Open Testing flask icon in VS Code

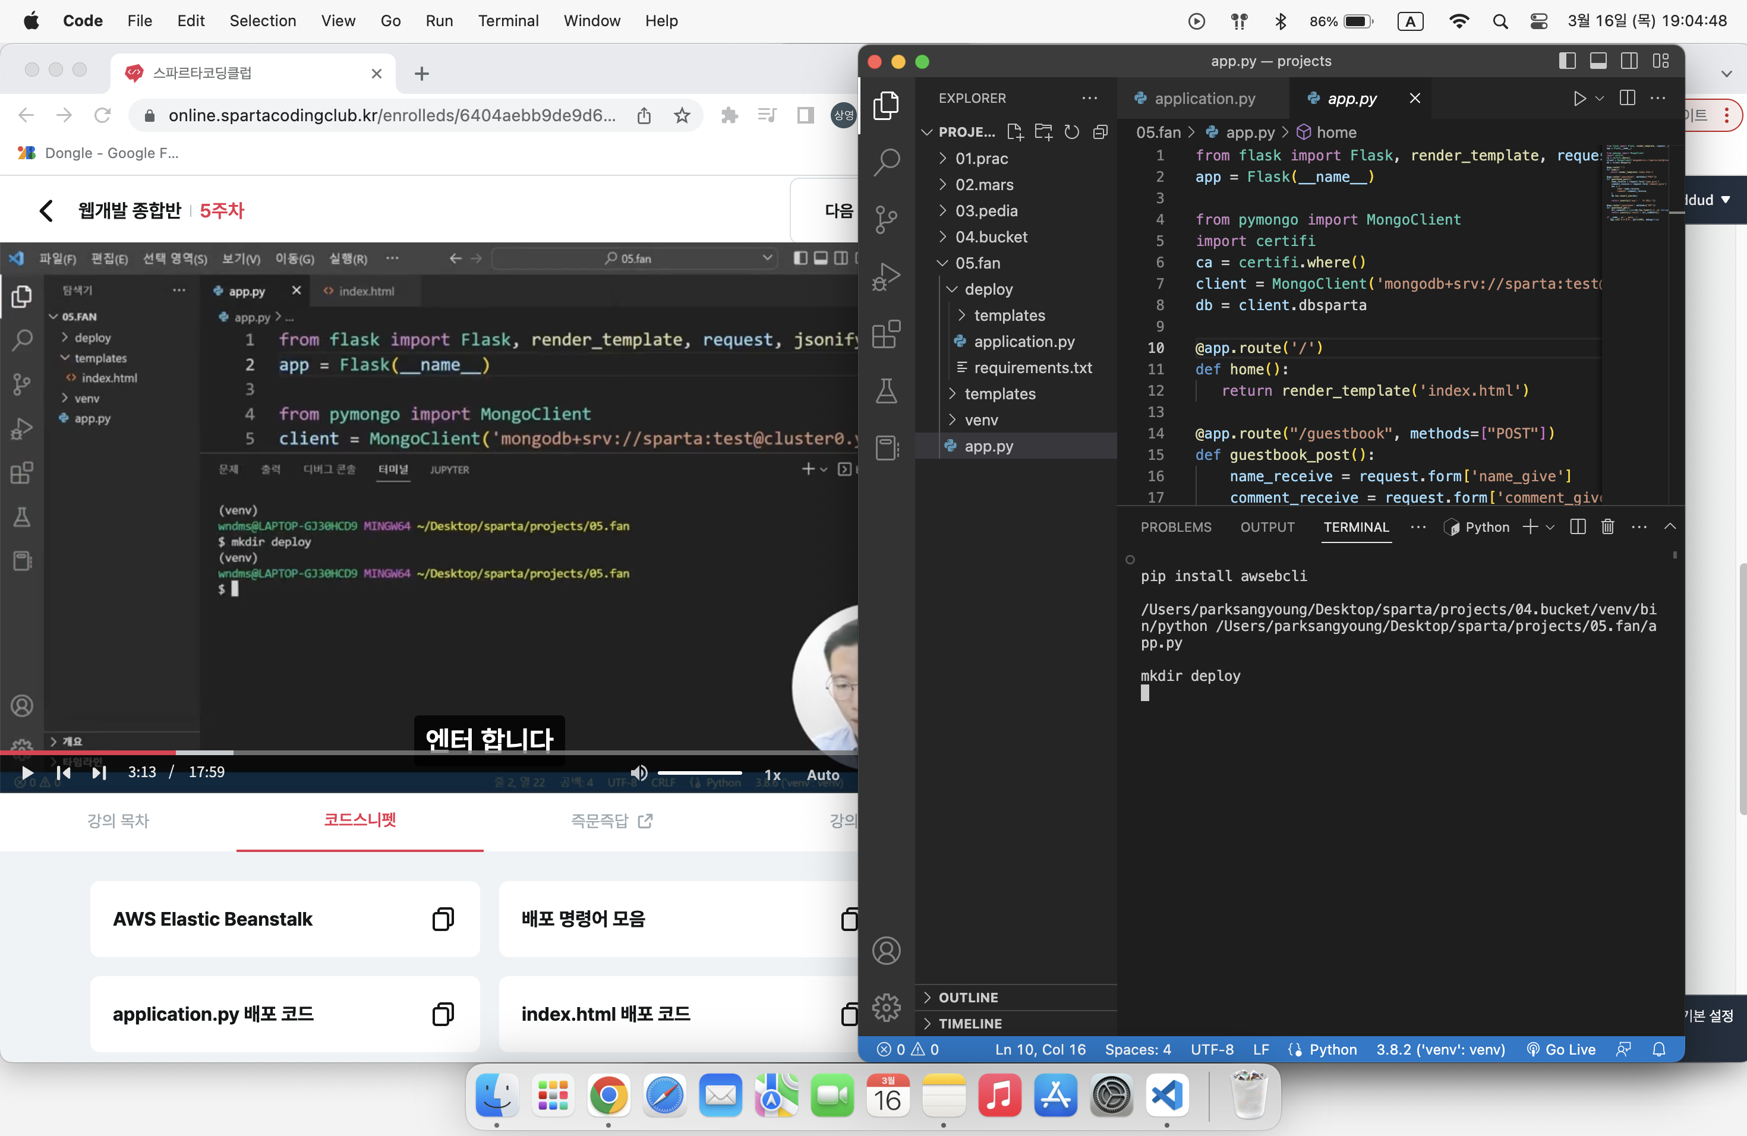click(886, 390)
